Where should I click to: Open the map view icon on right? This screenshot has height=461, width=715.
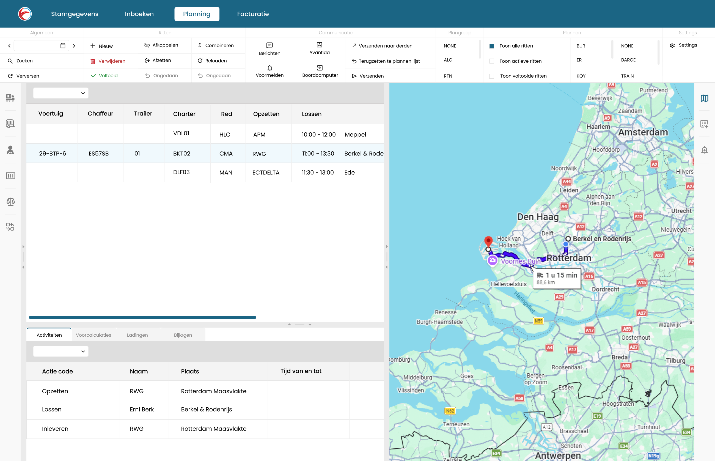point(704,98)
